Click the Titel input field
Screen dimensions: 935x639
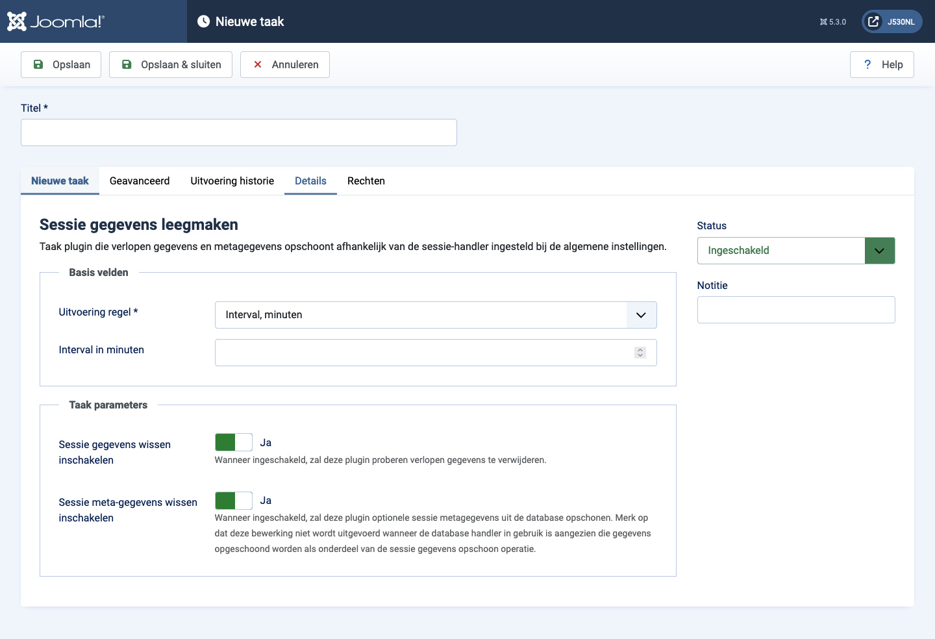click(239, 132)
